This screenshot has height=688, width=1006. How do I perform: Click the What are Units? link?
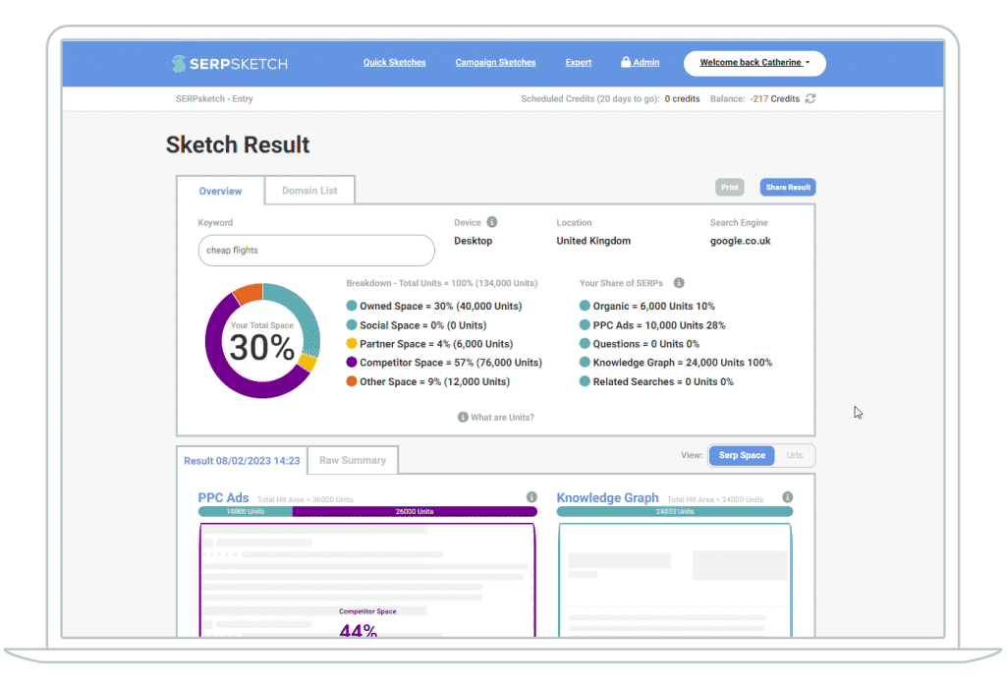[x=502, y=417]
